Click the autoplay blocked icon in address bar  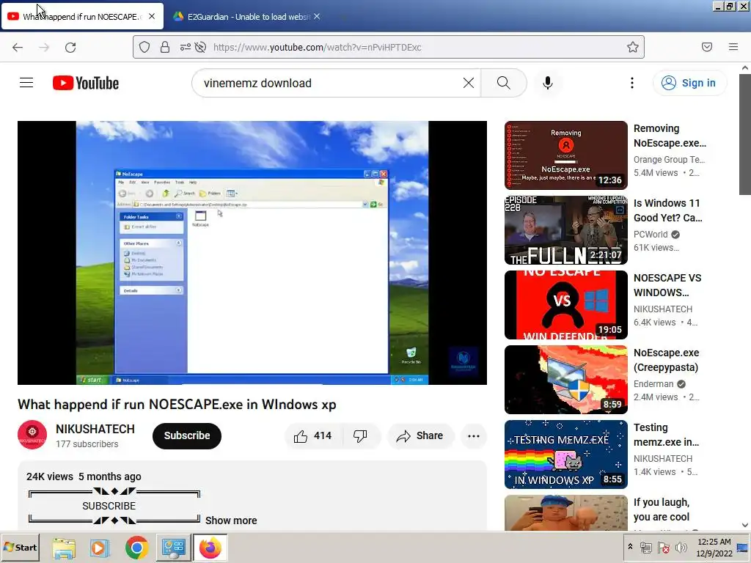[201, 47]
